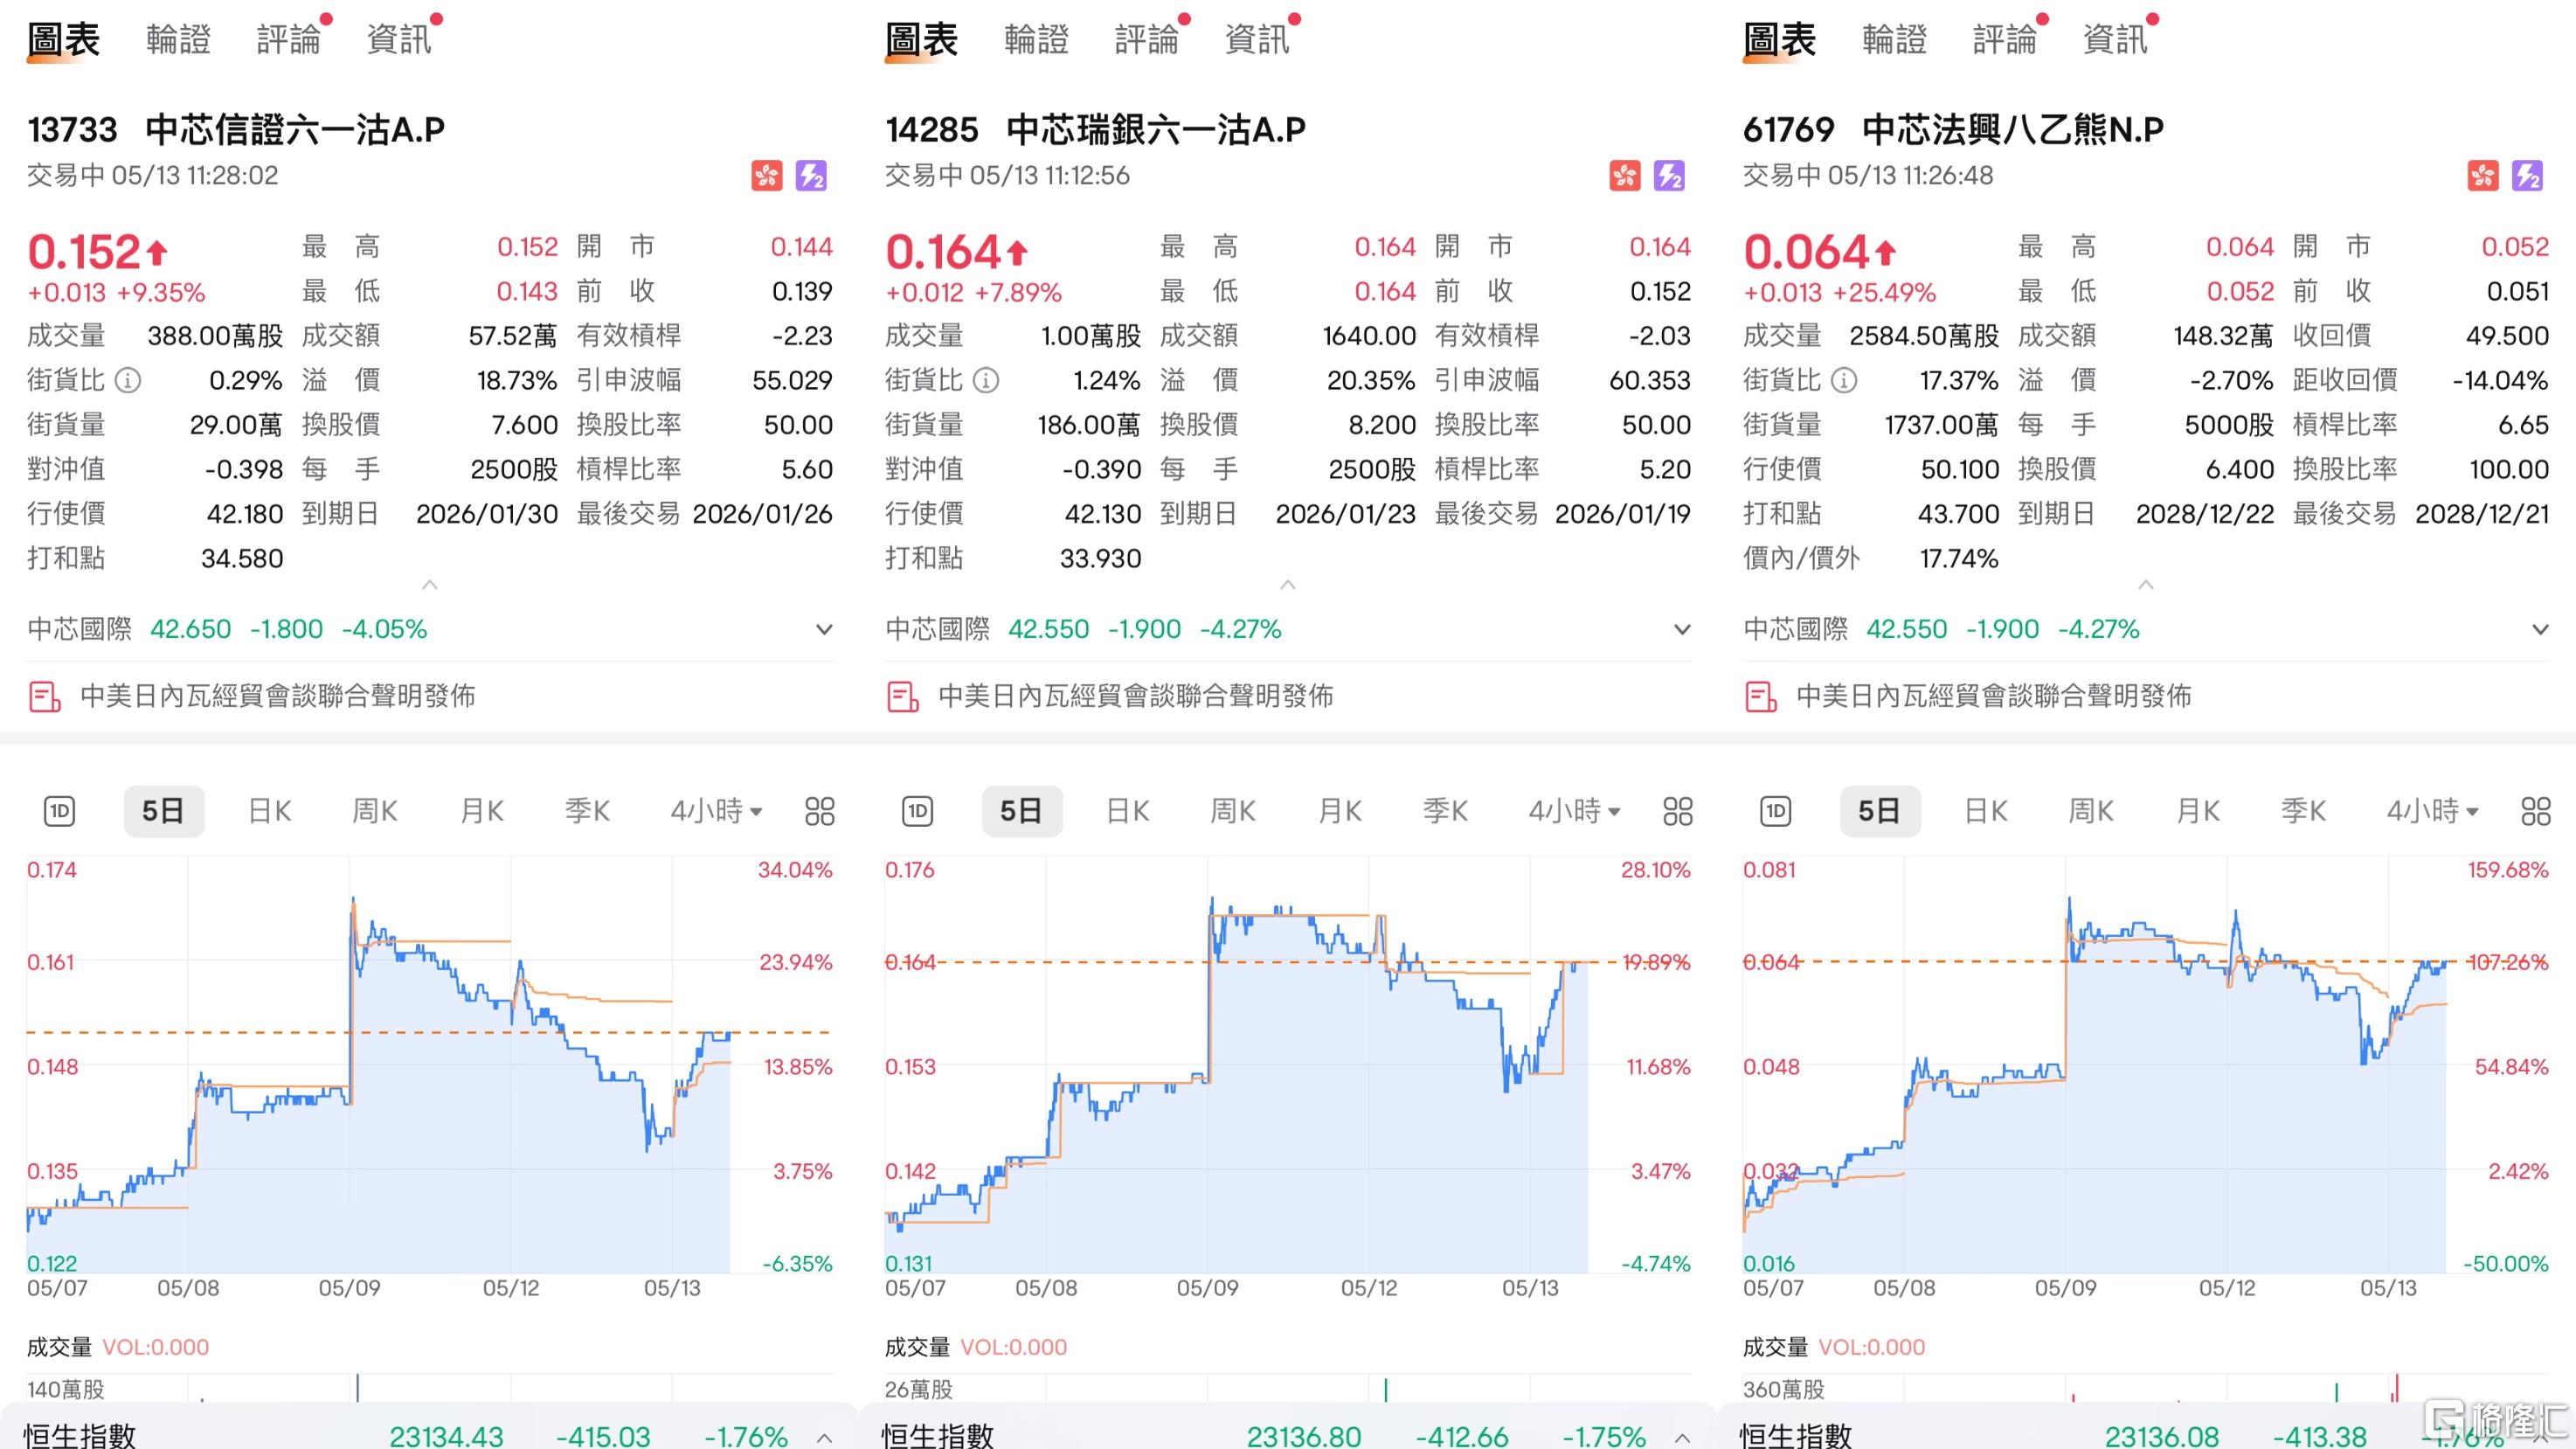Open 評論 tab in 61769 panel
Image resolution: width=2576 pixels, height=1449 pixels.
tap(2005, 40)
